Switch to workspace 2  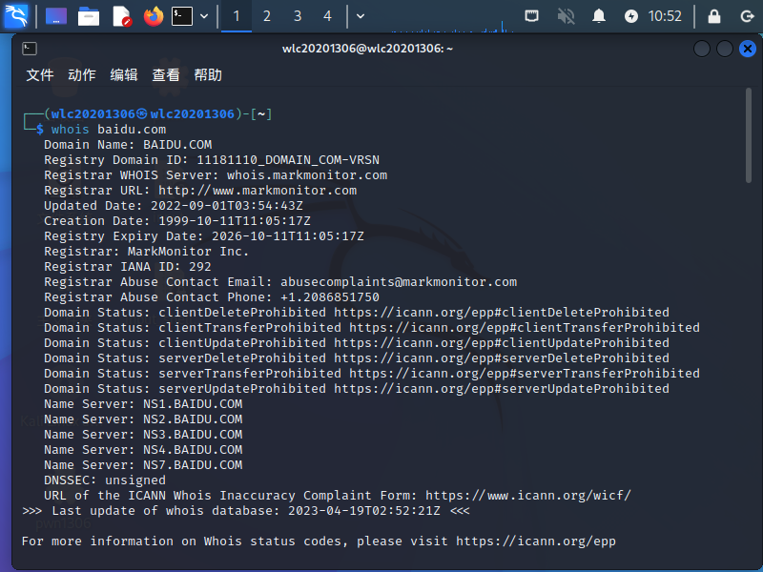pos(267,16)
